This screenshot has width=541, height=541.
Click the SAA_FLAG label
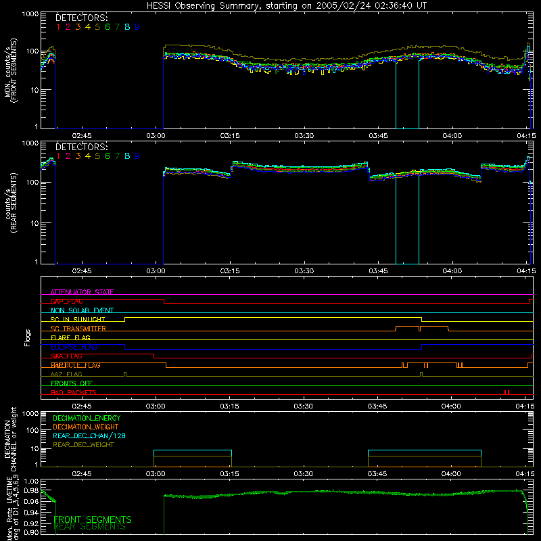click(66, 356)
